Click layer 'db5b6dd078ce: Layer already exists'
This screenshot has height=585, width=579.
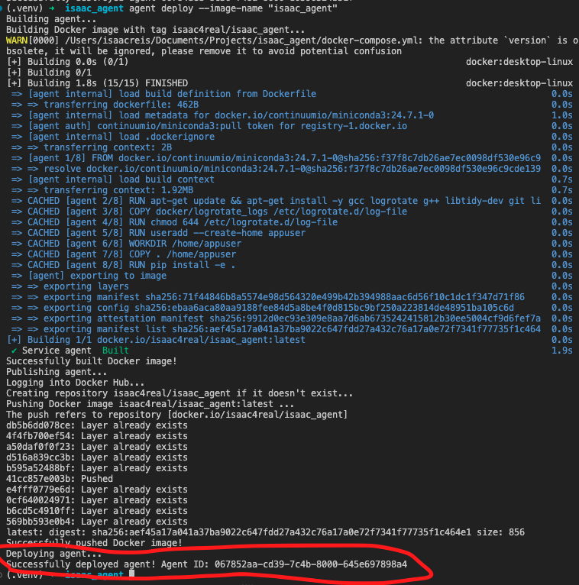[x=96, y=425]
